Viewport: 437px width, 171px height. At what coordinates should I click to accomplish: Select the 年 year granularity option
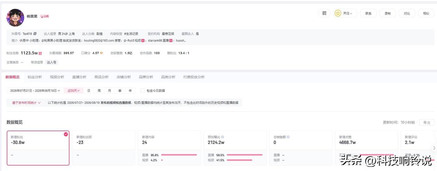coord(130,91)
